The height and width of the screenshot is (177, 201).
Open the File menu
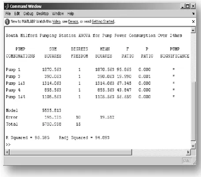pos(8,14)
